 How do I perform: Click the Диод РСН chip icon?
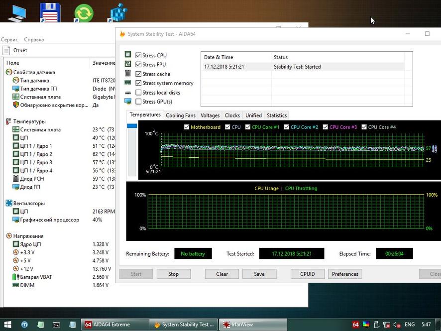coord(16,179)
